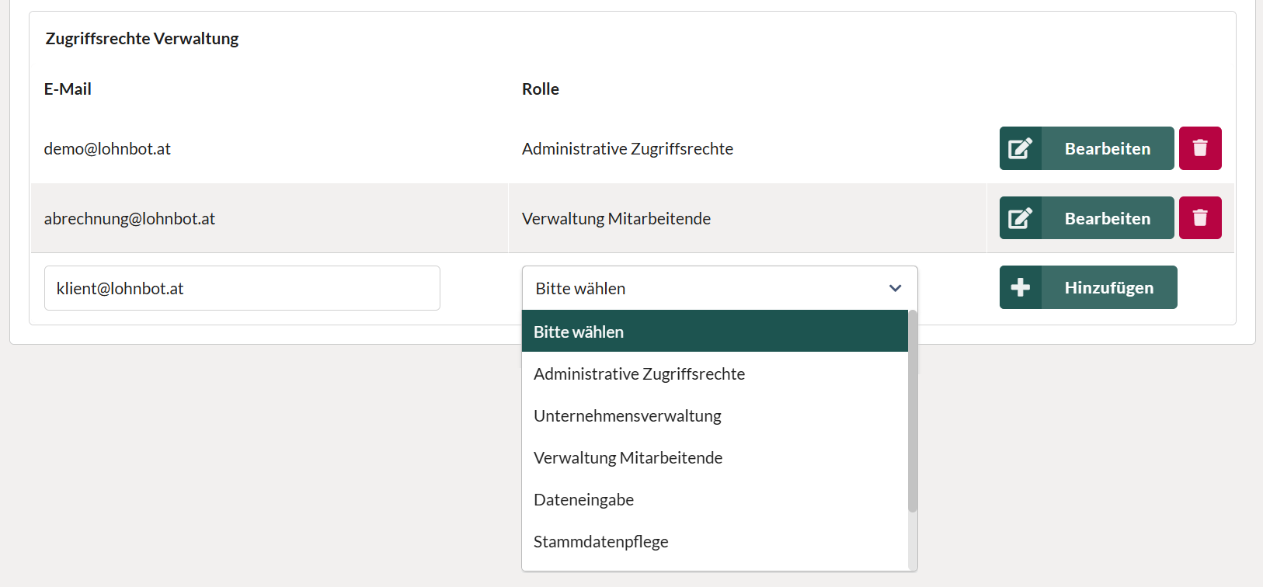Screen dimensions: 1263x587
Task: Click the edit pencil icon for abrechnung@lohnbot.at
Action: coord(1020,218)
